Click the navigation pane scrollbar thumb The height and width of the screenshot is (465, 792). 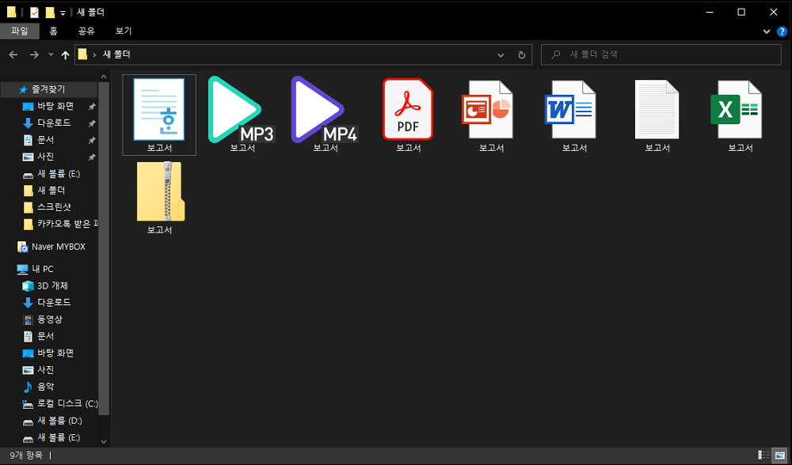(104, 248)
